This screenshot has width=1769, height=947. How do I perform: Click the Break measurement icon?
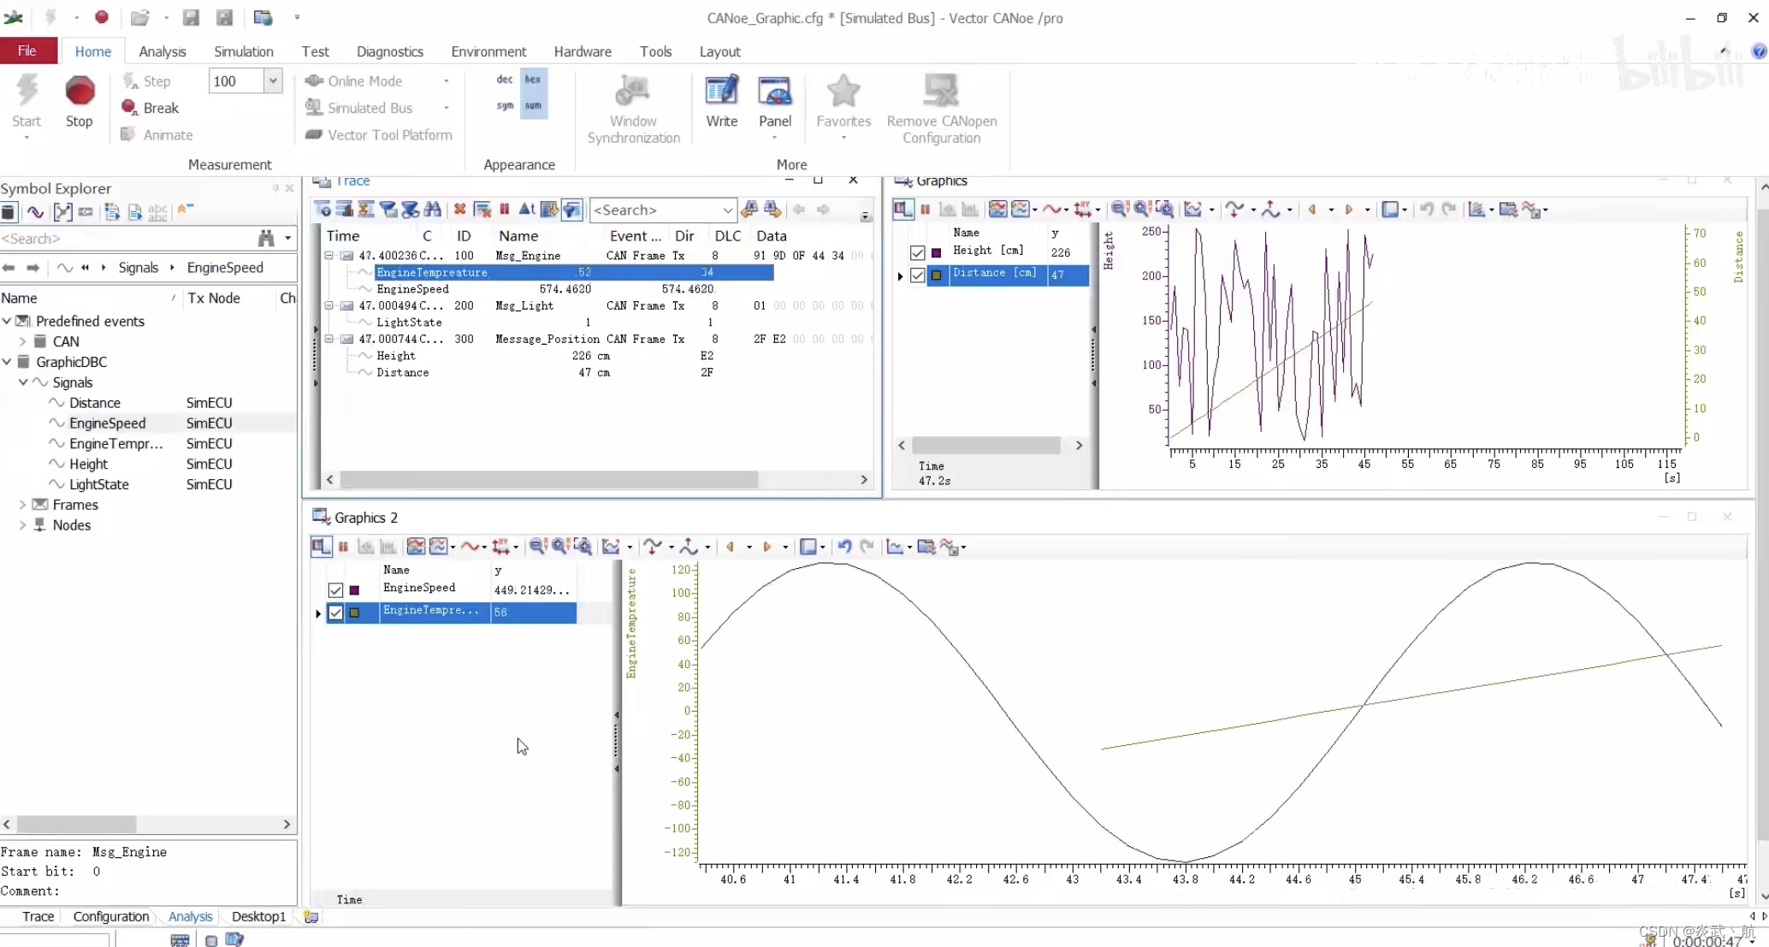click(x=130, y=108)
